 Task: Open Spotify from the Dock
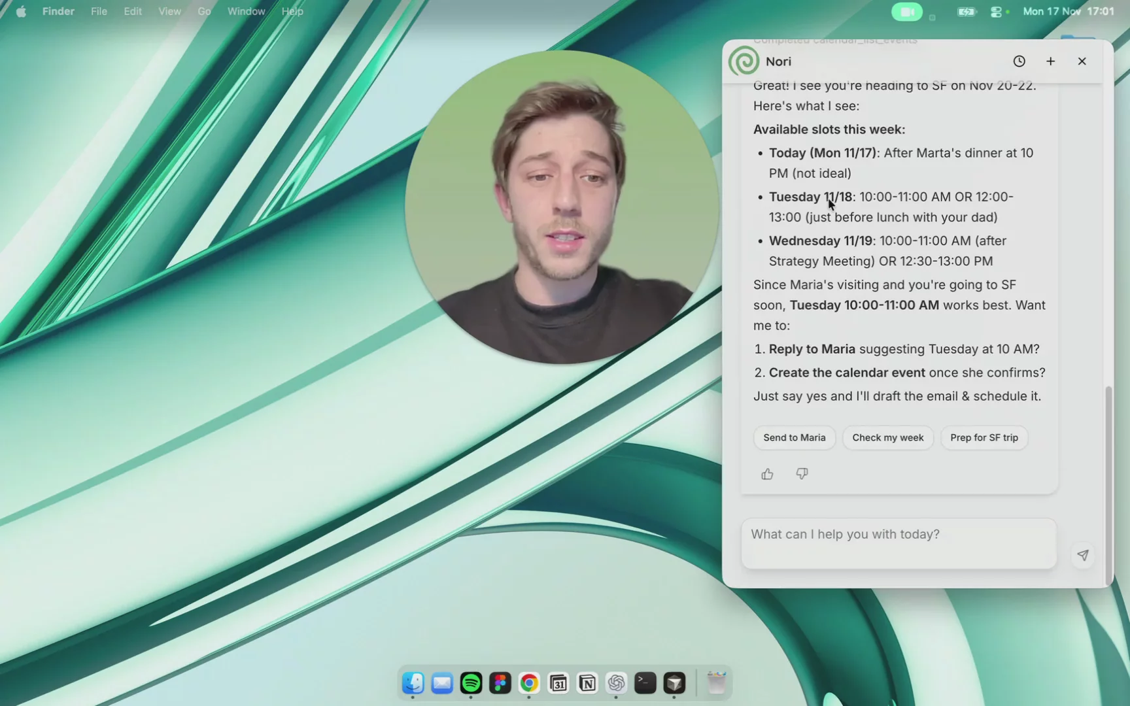[471, 682]
